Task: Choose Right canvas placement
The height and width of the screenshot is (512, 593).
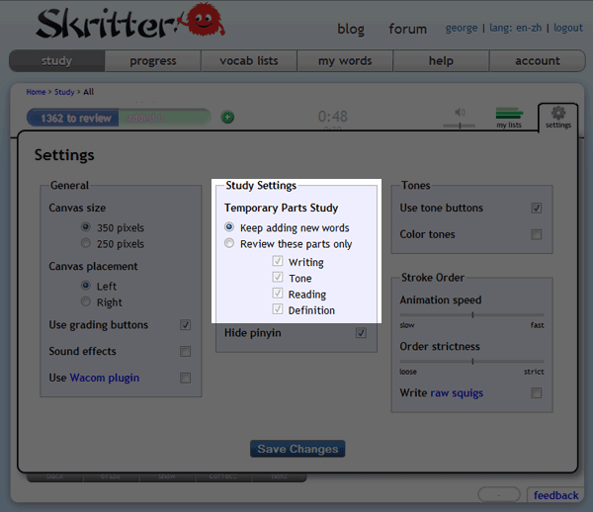Action: 86,301
